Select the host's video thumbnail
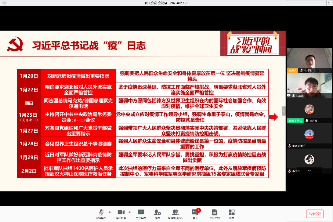 (x=309, y=59)
